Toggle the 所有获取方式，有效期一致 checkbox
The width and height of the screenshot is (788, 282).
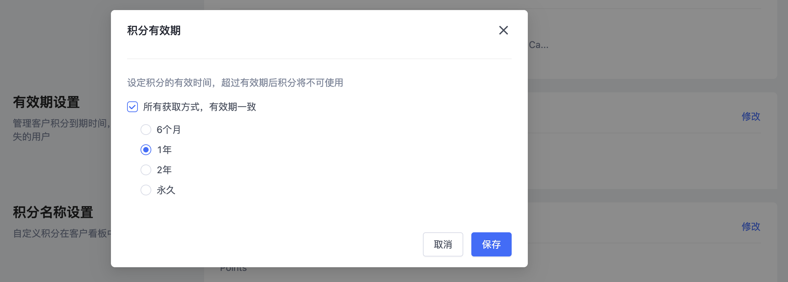point(132,107)
